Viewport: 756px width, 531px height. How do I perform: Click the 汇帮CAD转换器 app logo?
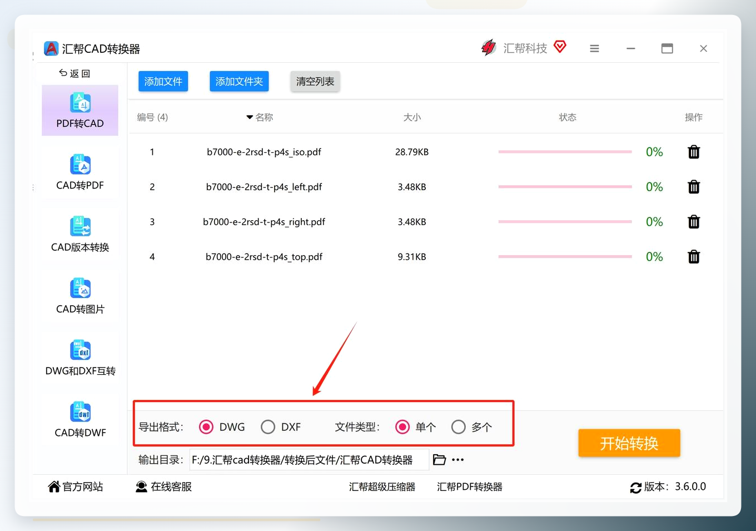[x=51, y=48]
